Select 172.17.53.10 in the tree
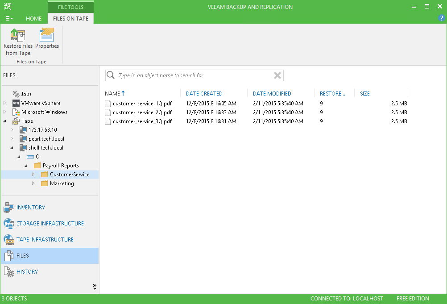447x304 pixels. click(x=43, y=130)
